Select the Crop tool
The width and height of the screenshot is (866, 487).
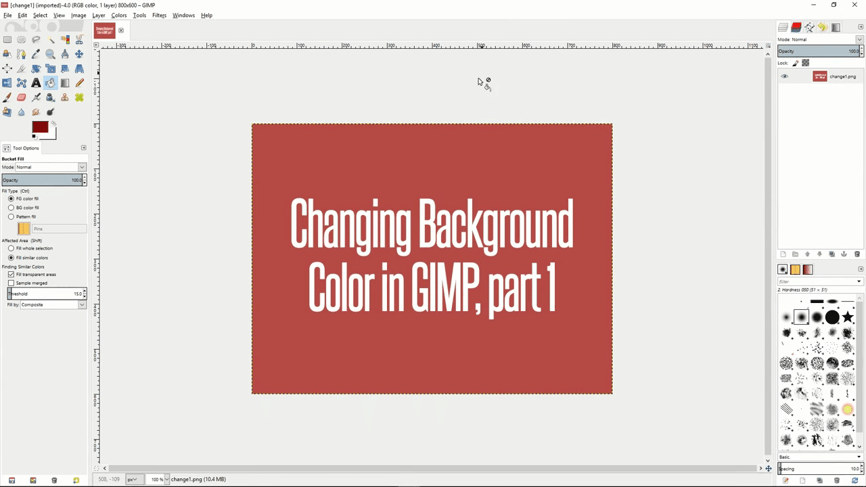click(22, 68)
